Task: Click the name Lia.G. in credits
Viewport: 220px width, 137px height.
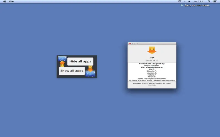Action: [152, 69]
